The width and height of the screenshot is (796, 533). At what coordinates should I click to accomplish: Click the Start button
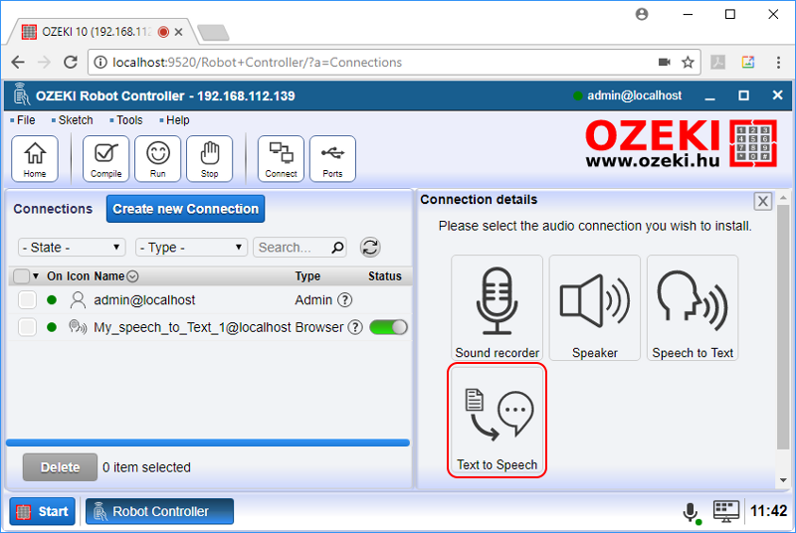click(43, 511)
